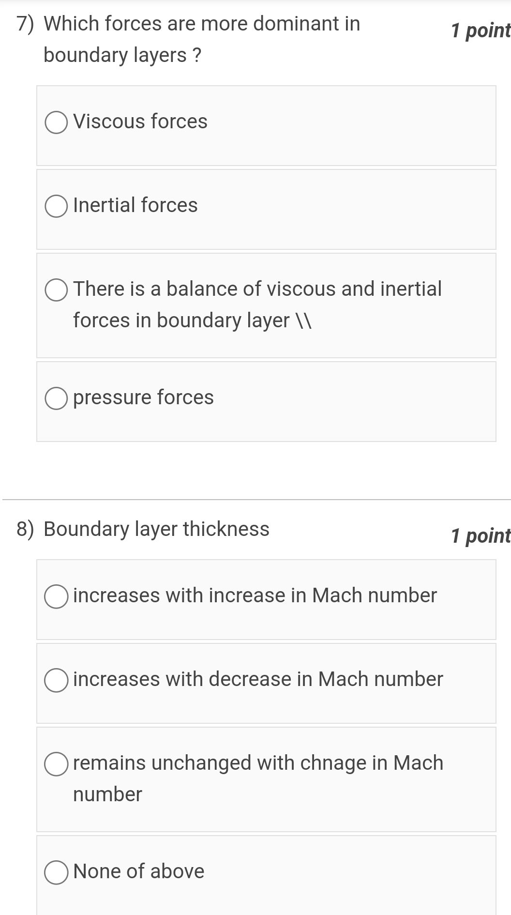
Task: Select "increases with decrease in Mach number"
Action: (56, 679)
